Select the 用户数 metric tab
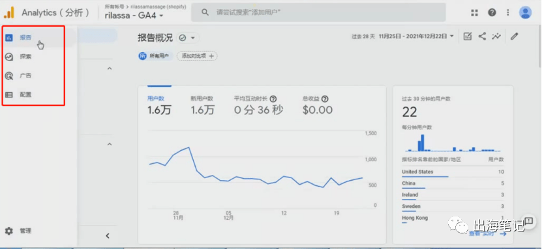 pyautogui.click(x=159, y=105)
